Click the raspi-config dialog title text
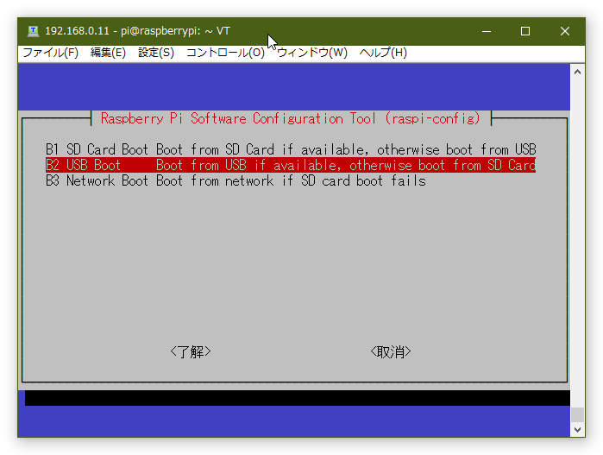This screenshot has width=603, height=455. point(291,118)
